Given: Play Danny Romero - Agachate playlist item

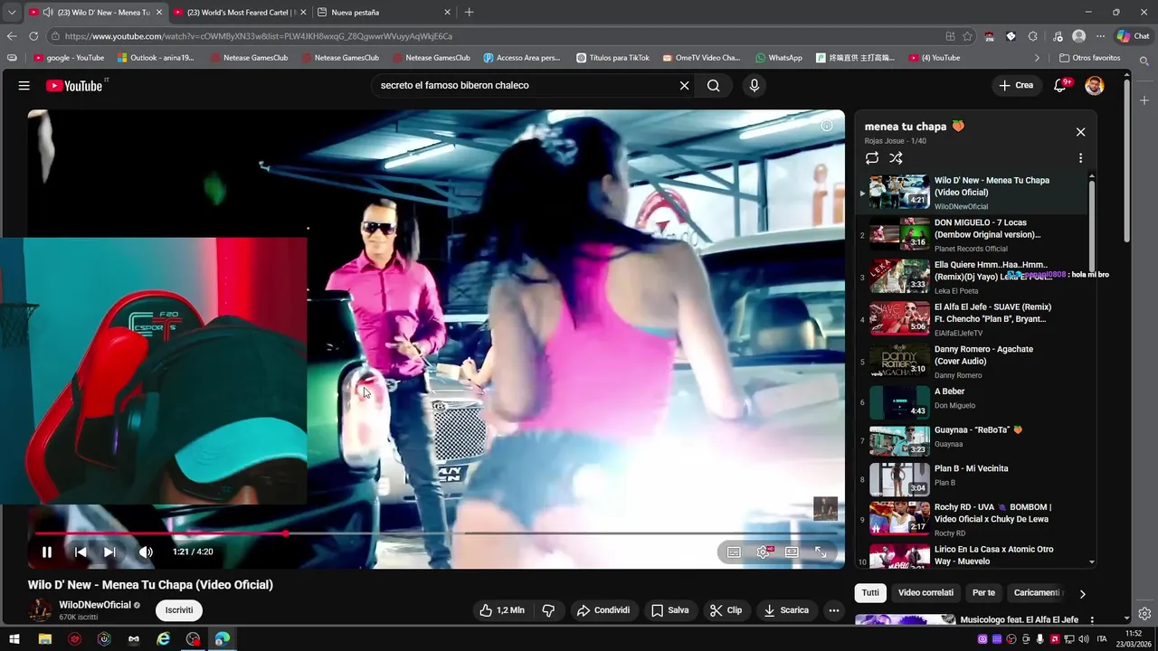Looking at the screenshot, I should 973,362.
